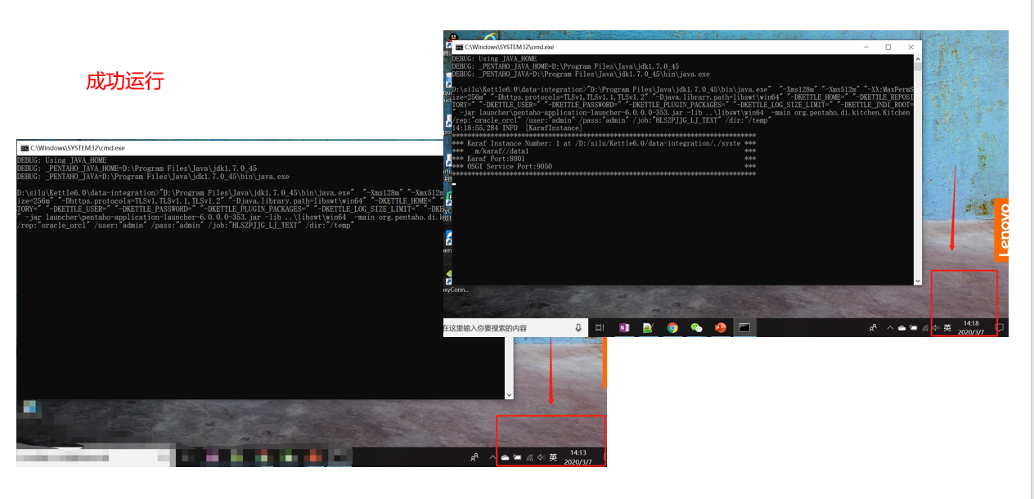Open system menu of the front cmd window

[458, 47]
